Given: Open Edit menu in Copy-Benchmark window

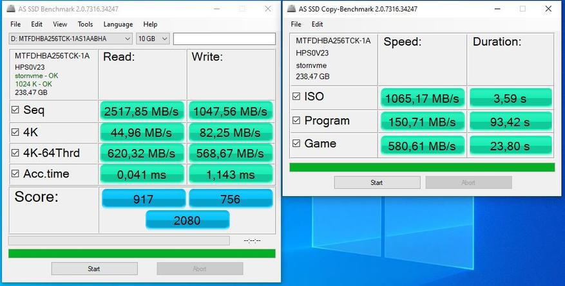Looking at the screenshot, I should click(317, 24).
